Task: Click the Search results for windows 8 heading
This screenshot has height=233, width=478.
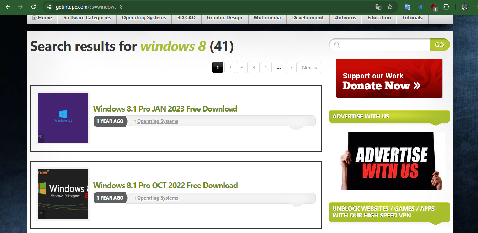Action: [x=132, y=46]
